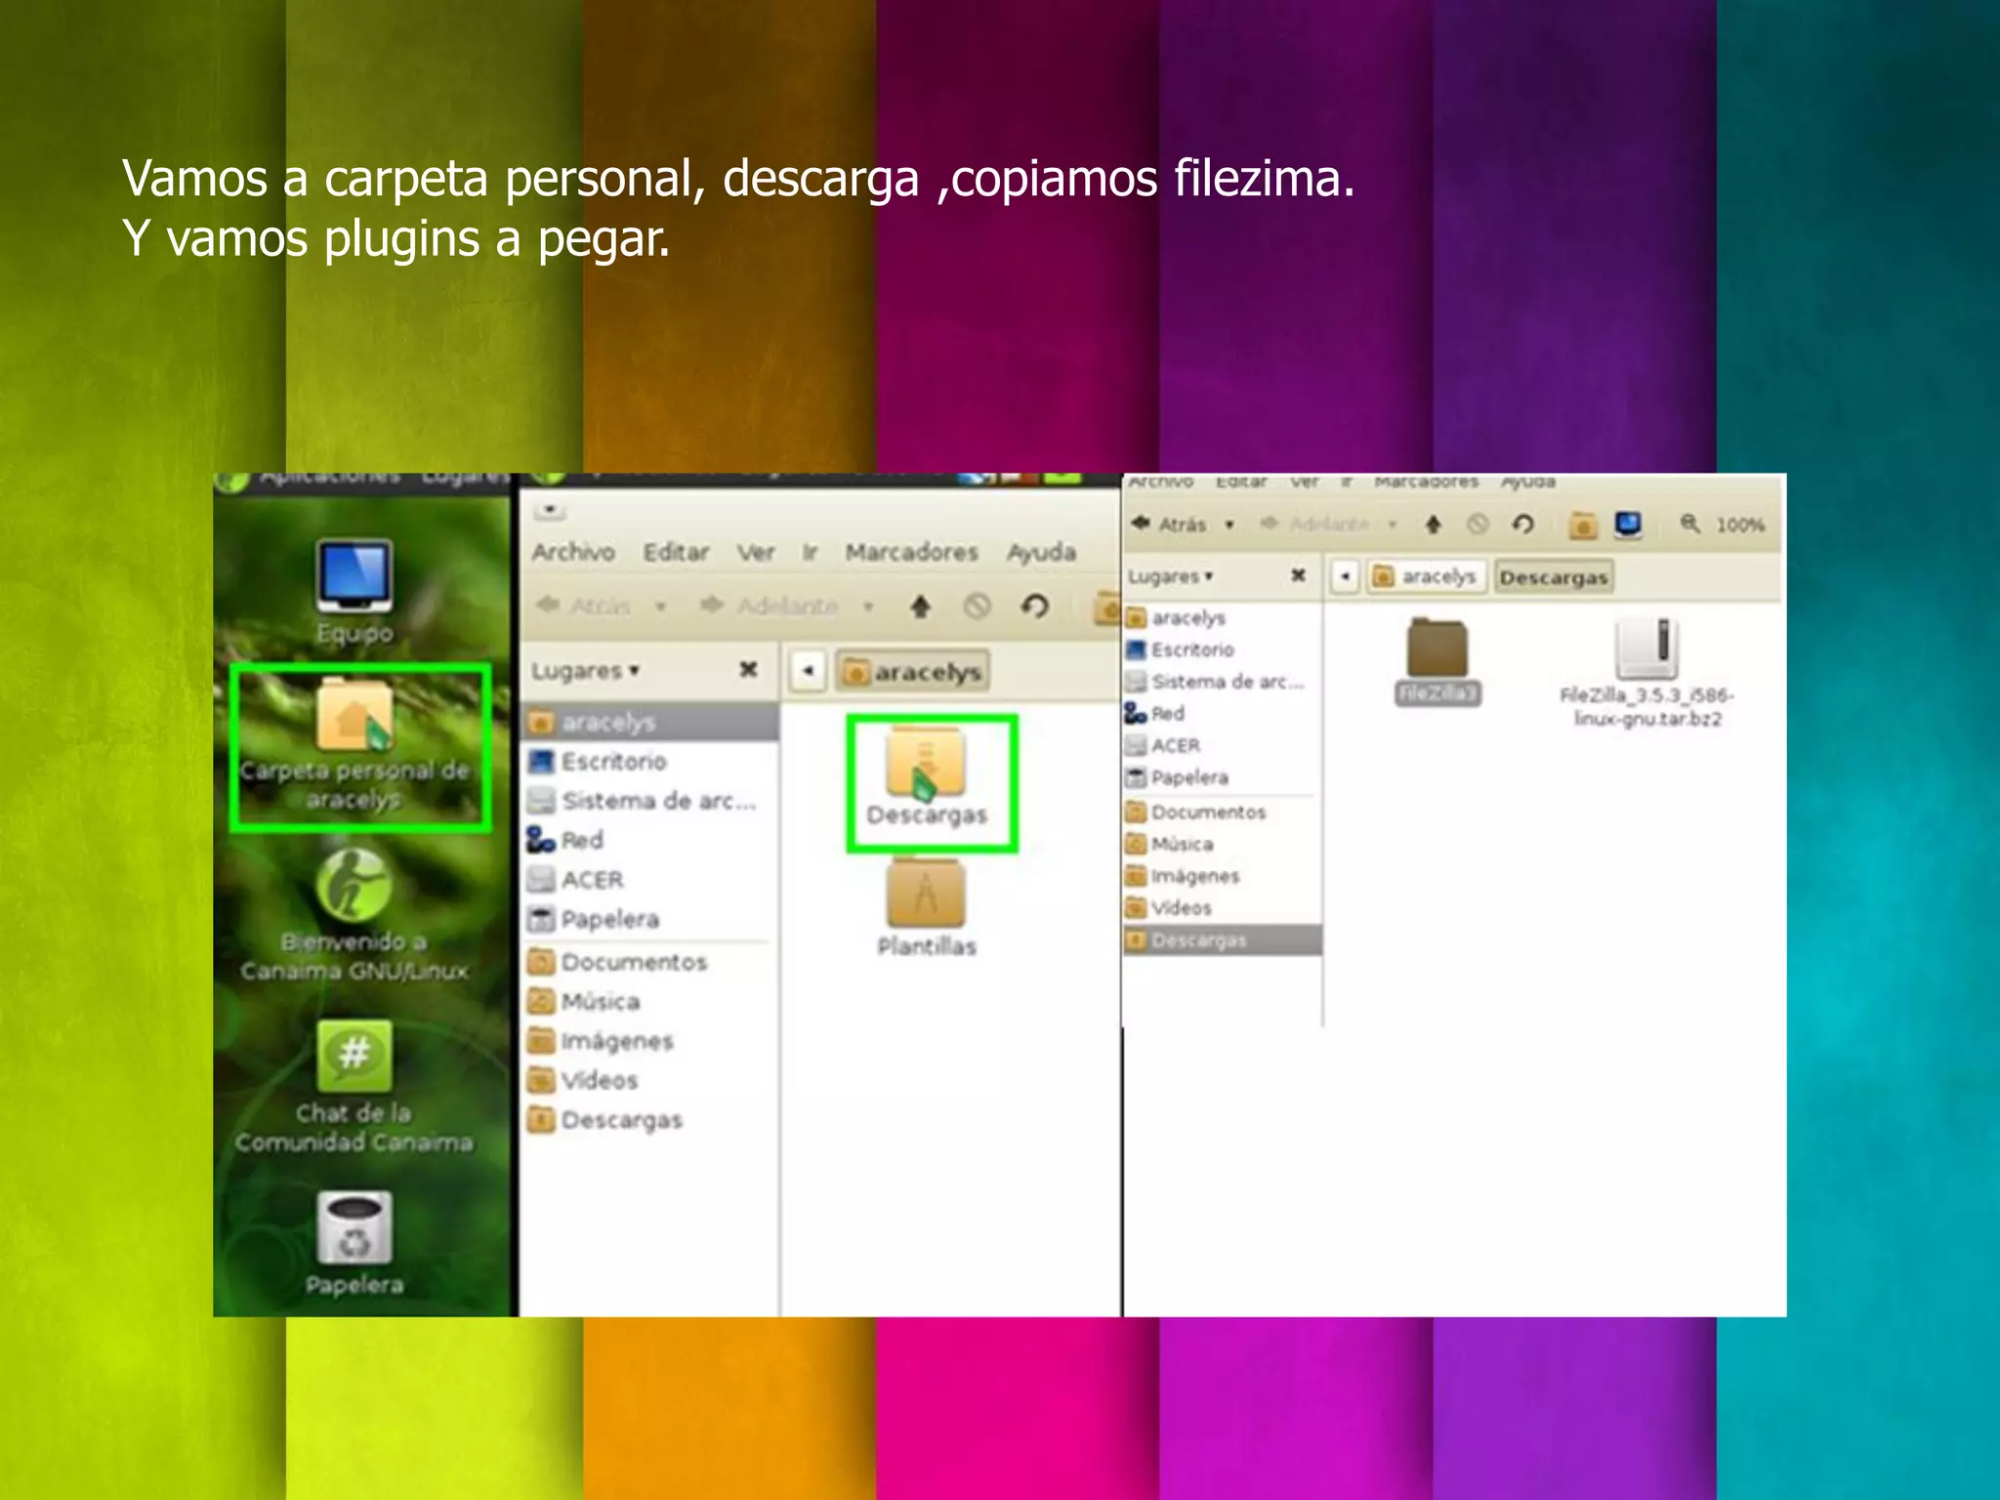Click stop icon in Descargas window toolbar
The width and height of the screenshot is (2000, 1500).
(1478, 524)
